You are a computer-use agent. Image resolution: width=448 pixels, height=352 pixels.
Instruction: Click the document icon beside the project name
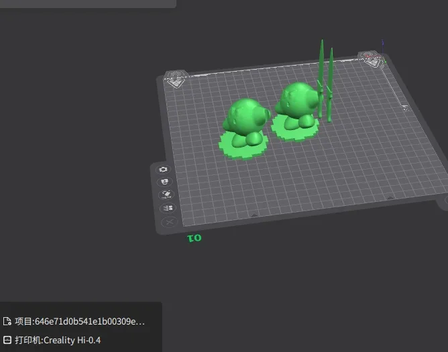pyautogui.click(x=7, y=321)
